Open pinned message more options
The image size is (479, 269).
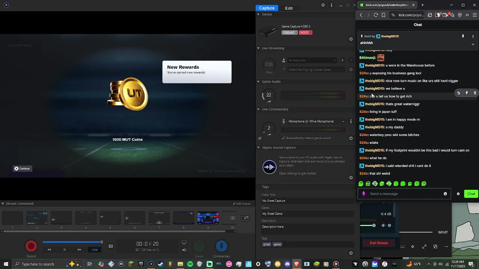473,36
